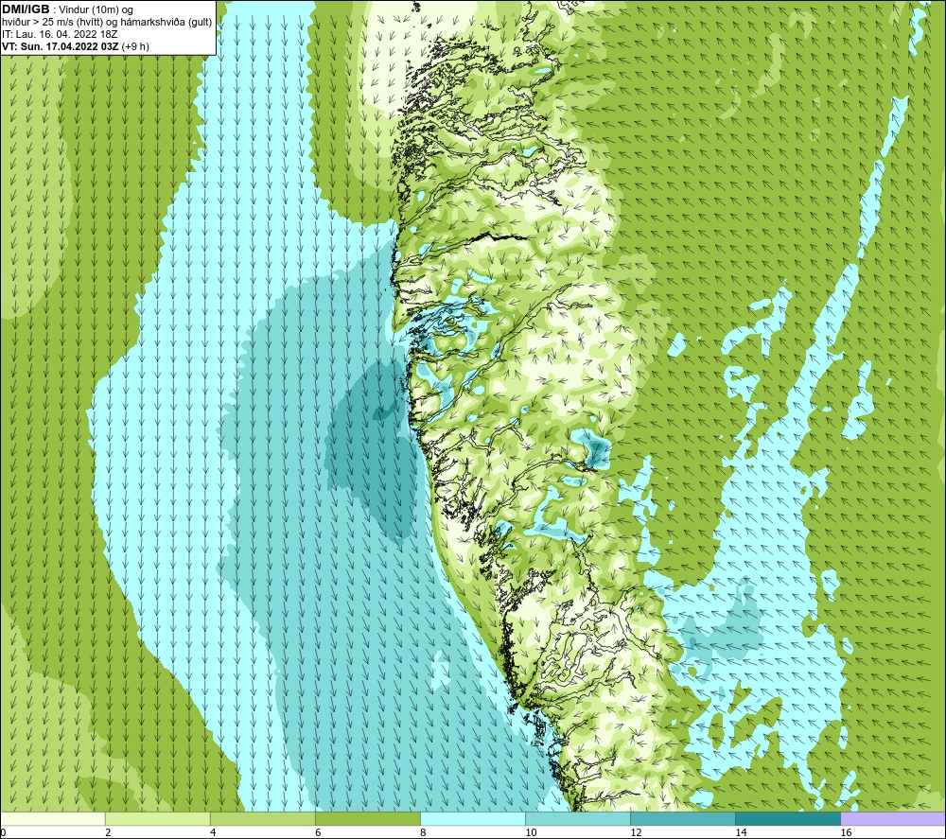The height and width of the screenshot is (839, 946).
Task: Click the 2–4 m/s light green legend swatch
Action: coord(158,819)
